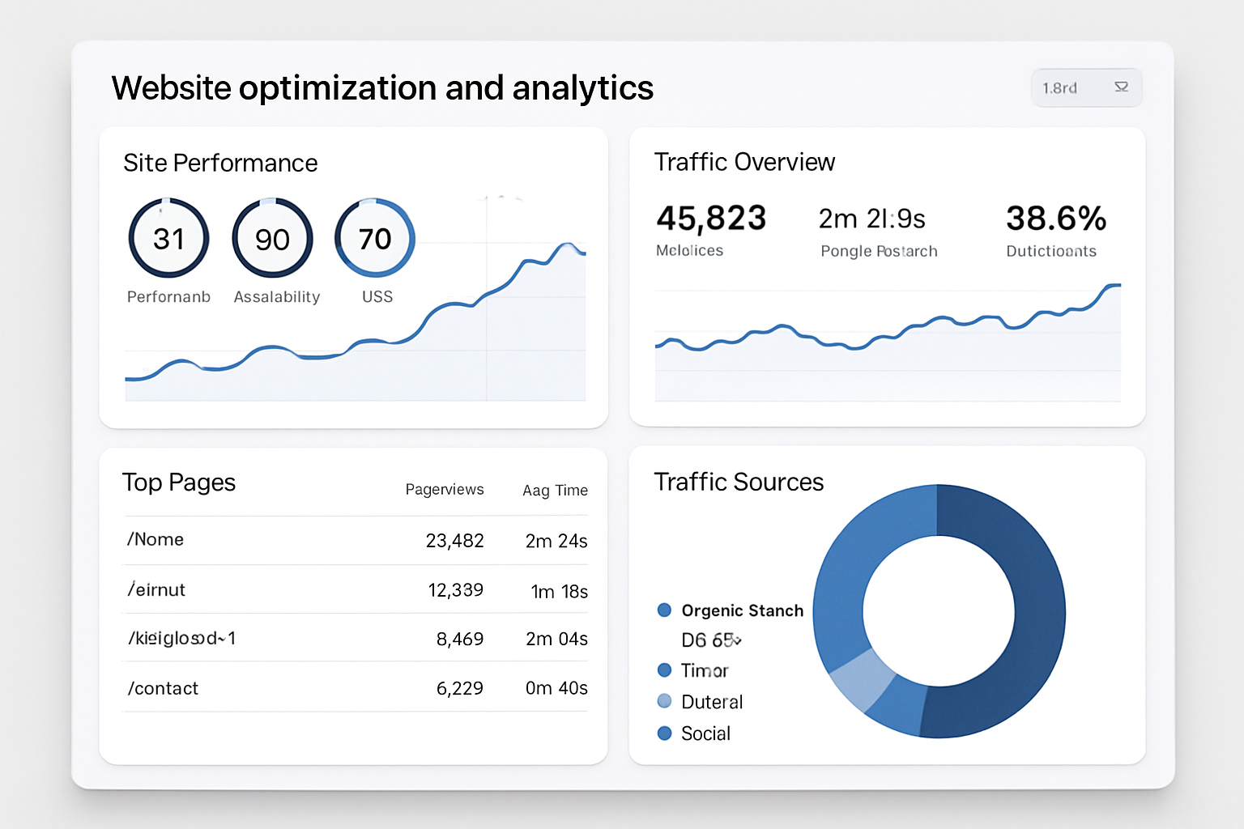Select the Performance score gauge showing 31
Image resolution: width=1244 pixels, height=829 pixels.
(168, 238)
